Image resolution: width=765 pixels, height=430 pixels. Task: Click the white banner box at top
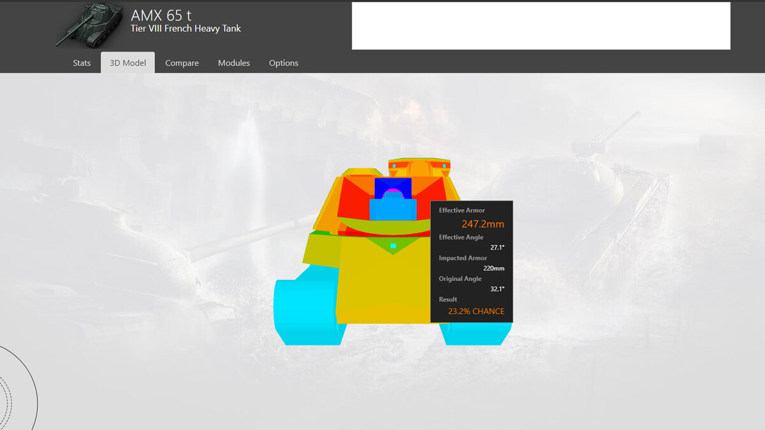(541, 25)
